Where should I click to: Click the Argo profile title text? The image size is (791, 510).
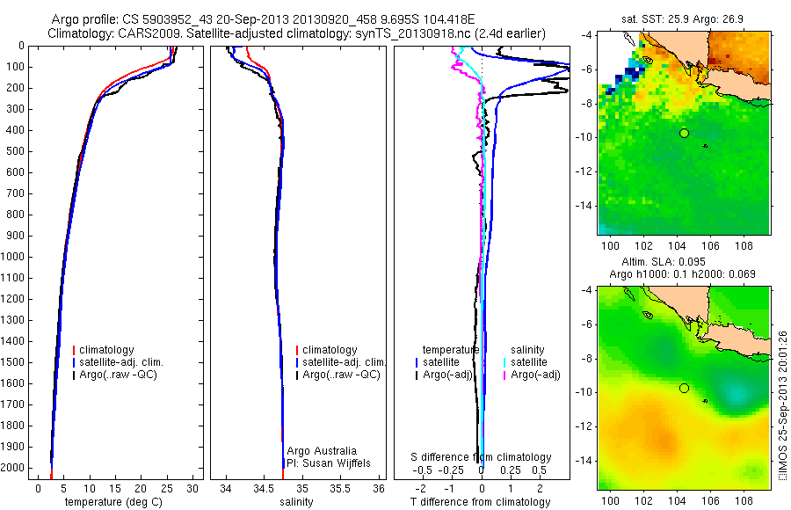(264, 19)
